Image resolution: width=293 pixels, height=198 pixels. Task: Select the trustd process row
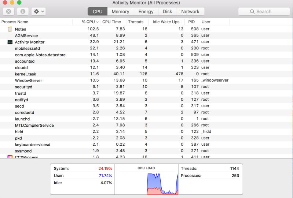pos(146,93)
